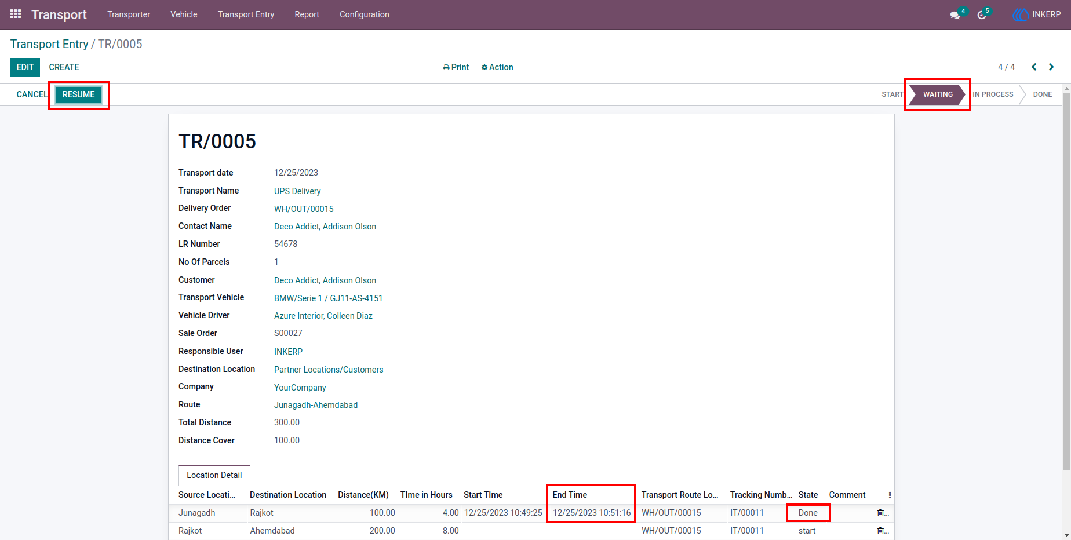Delete the Rajkot to Ahemdabad row
The height and width of the screenshot is (540, 1071).
tap(881, 531)
